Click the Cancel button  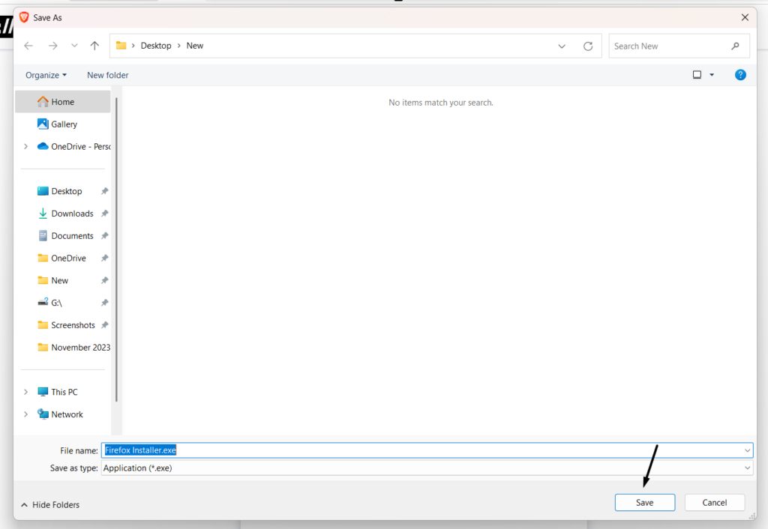714,503
